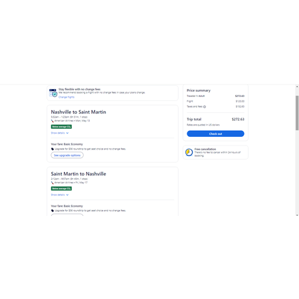Image resolution: width=299 pixels, height=299 pixels.
Task: Click the Below average CO2 badge on the return flight
Action: coord(61,189)
